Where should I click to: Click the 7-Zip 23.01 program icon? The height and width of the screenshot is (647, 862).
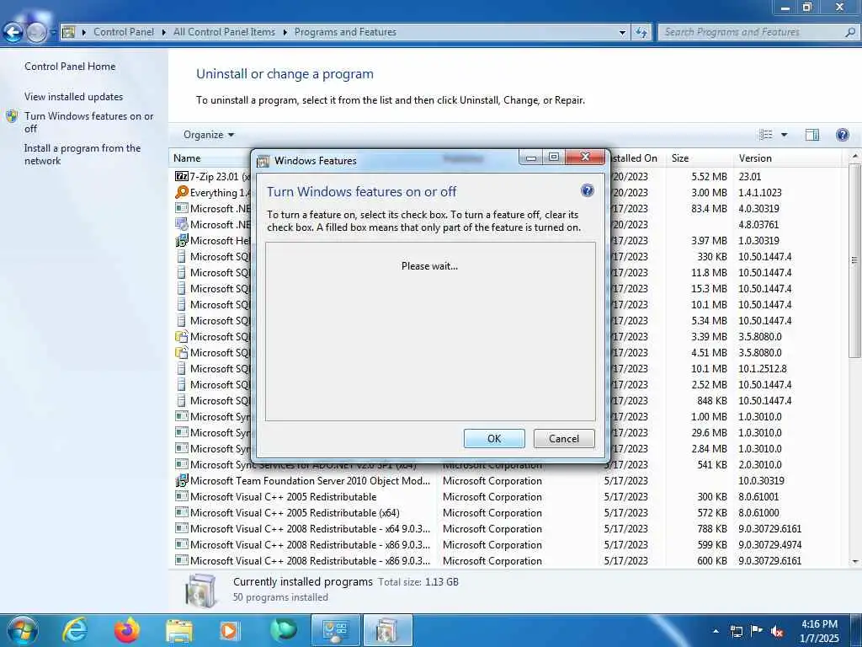182,177
